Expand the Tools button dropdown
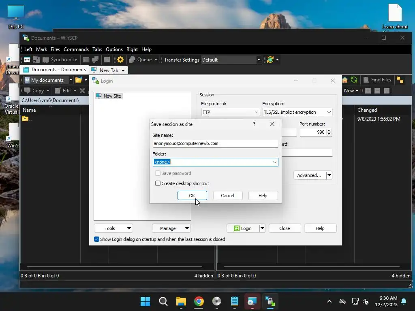Screen dimensions: 415x311 click(129, 228)
